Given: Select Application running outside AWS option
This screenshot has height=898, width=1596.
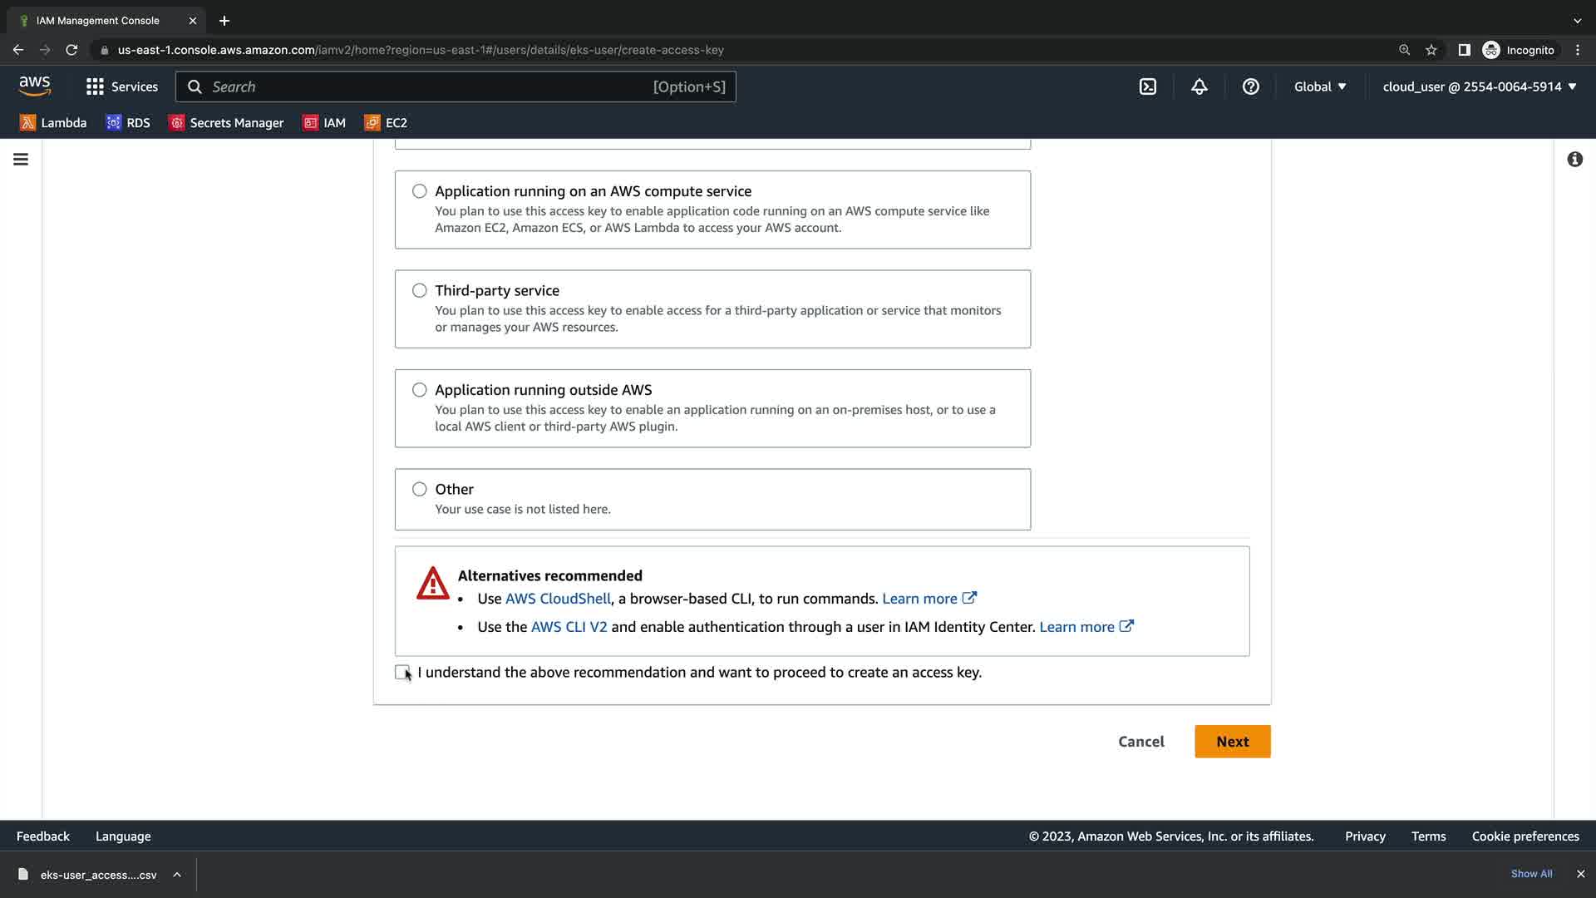Looking at the screenshot, I should coord(420,390).
